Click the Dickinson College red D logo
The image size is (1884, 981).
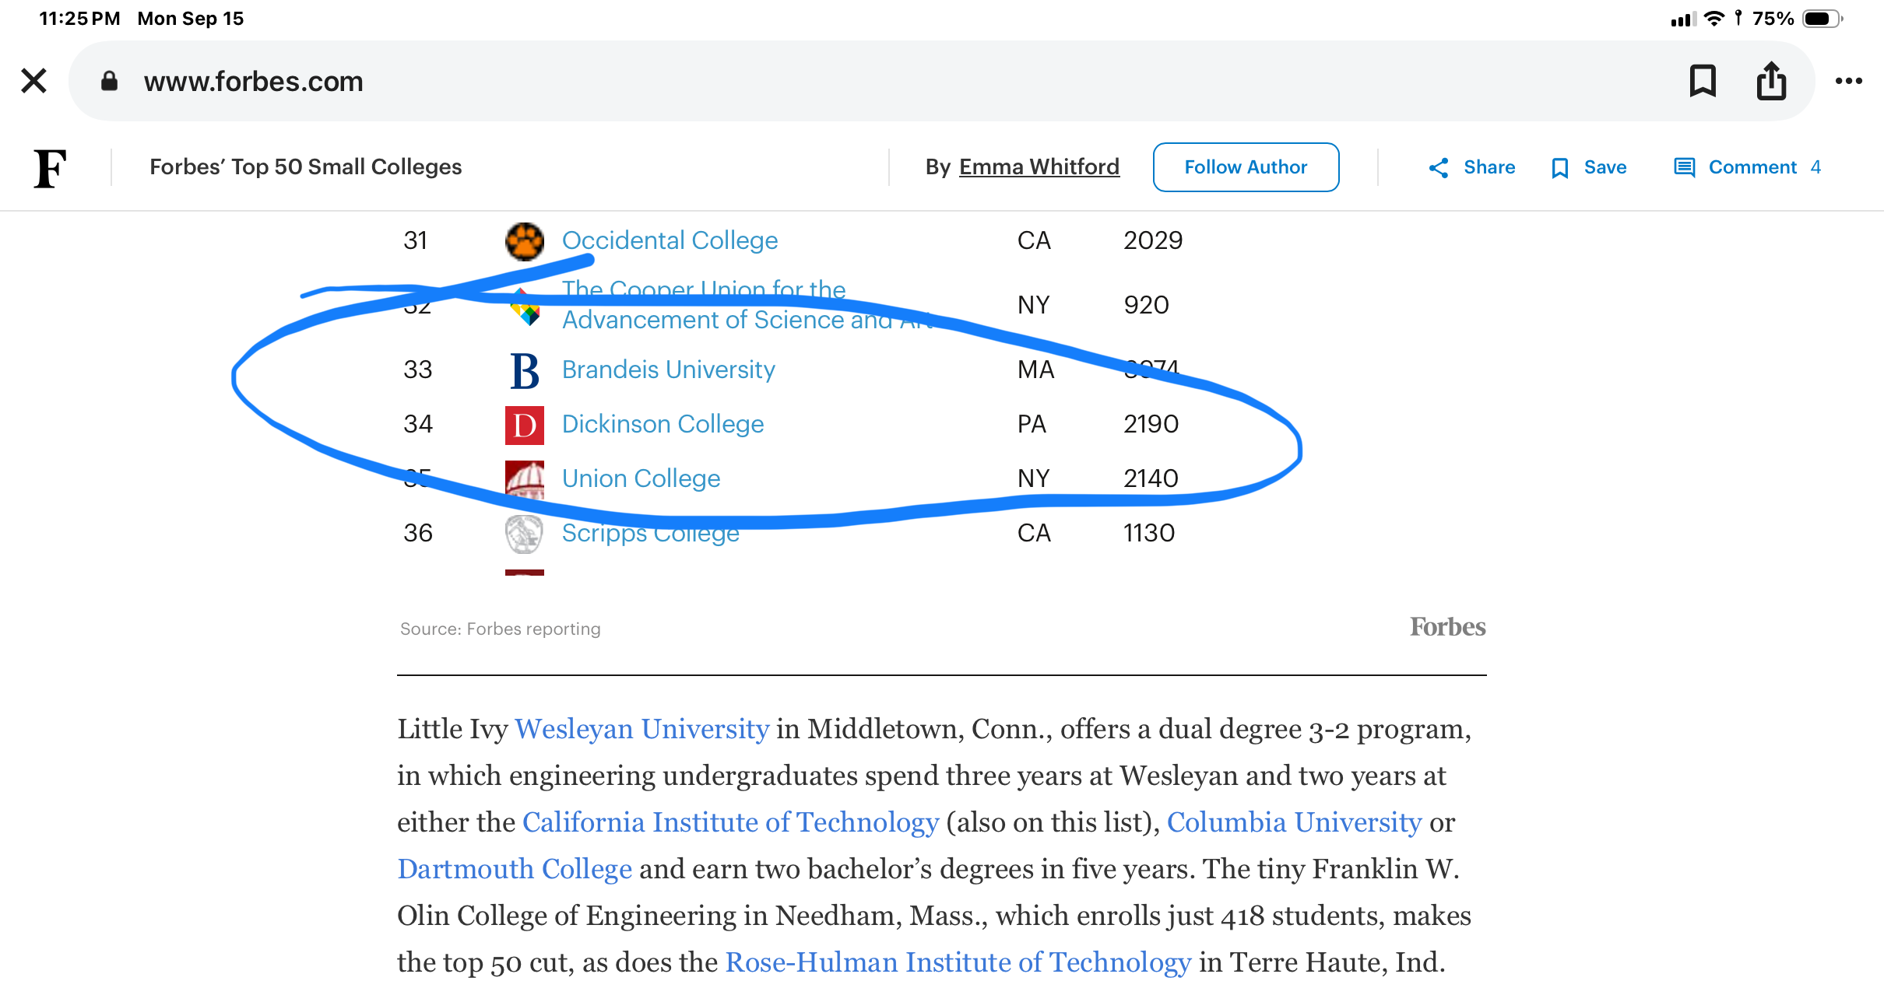pos(525,425)
